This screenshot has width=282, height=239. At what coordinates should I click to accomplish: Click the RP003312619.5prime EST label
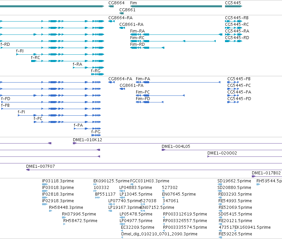click(x=185, y=214)
